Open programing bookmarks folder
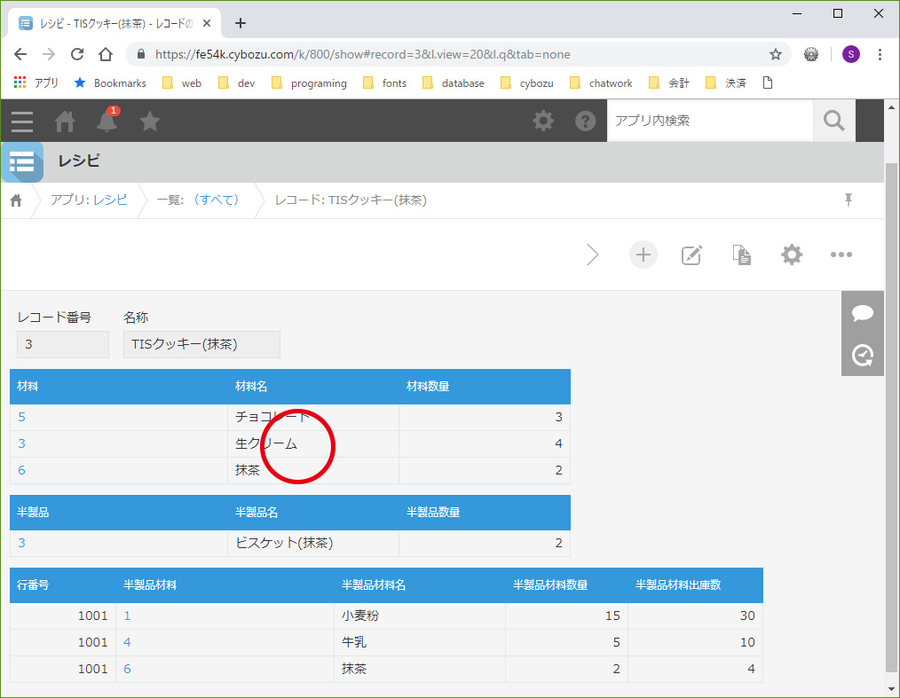Viewport: 900px width, 698px height. tap(309, 83)
